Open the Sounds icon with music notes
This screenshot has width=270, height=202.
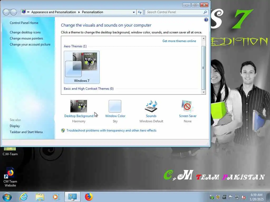(x=151, y=106)
